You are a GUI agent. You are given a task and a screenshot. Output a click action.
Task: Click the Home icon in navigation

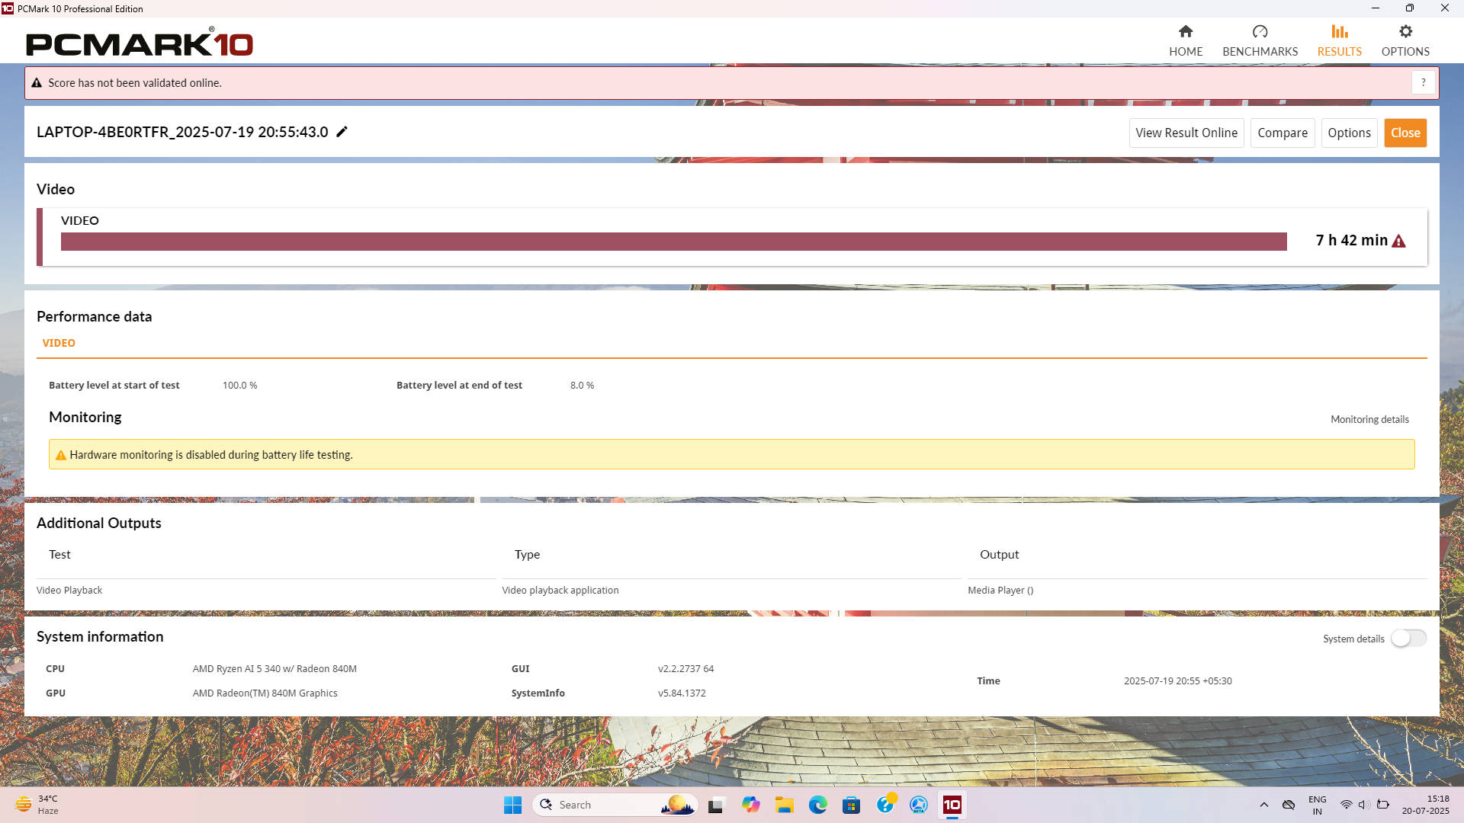1185,32
